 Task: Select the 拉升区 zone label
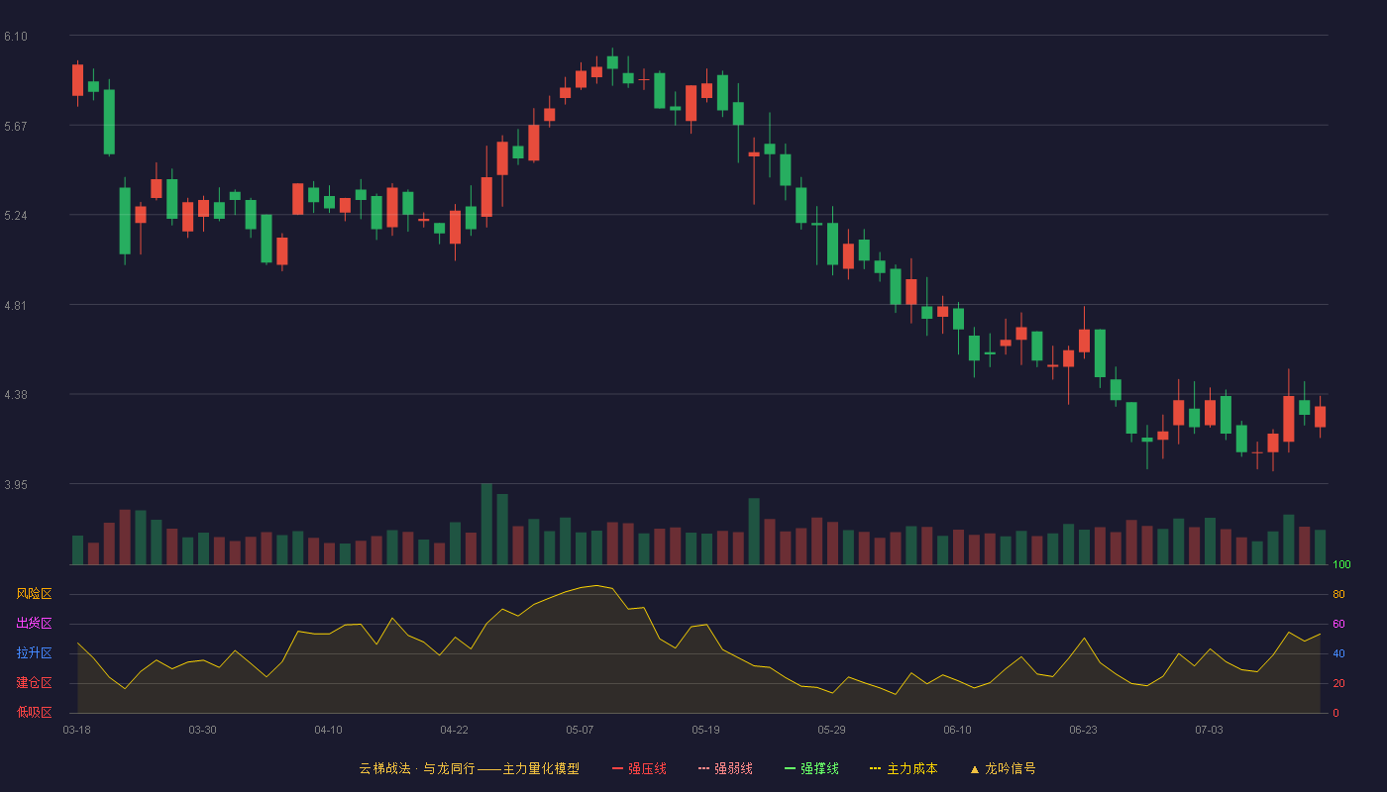pos(34,653)
